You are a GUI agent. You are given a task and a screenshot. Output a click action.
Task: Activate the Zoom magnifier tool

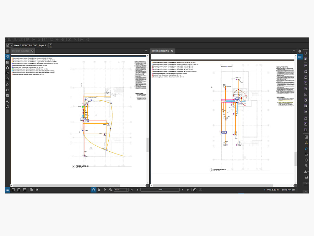pos(110,190)
